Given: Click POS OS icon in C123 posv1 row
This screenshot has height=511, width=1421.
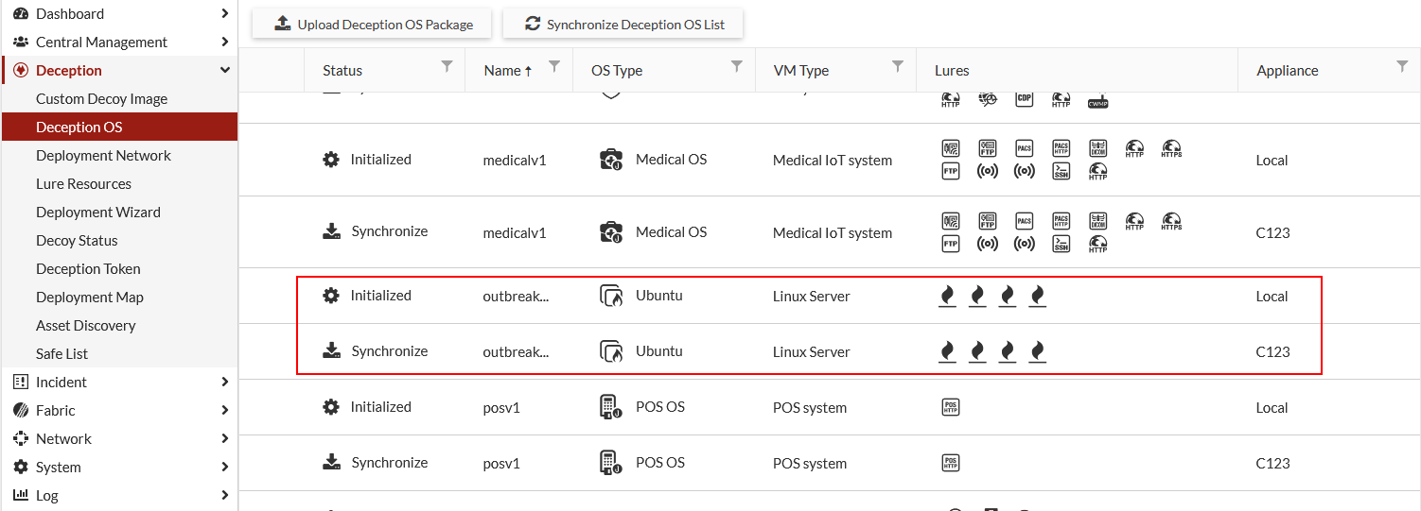Looking at the screenshot, I should click(x=611, y=462).
